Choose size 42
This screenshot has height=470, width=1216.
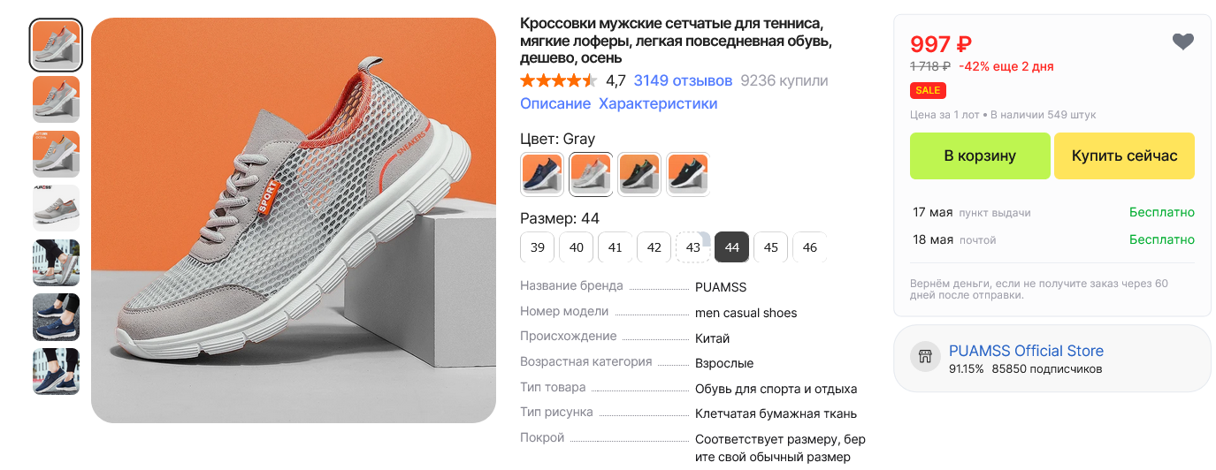click(x=654, y=247)
